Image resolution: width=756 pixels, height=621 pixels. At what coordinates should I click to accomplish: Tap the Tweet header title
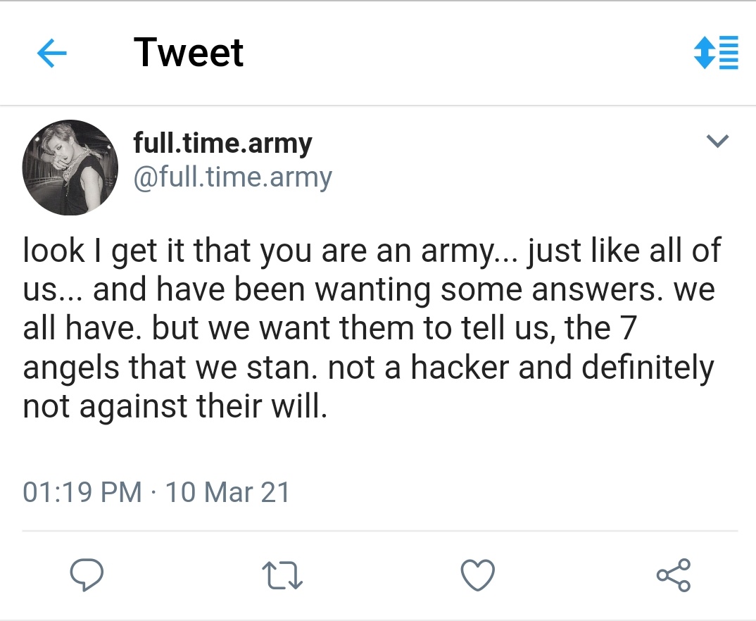[189, 53]
